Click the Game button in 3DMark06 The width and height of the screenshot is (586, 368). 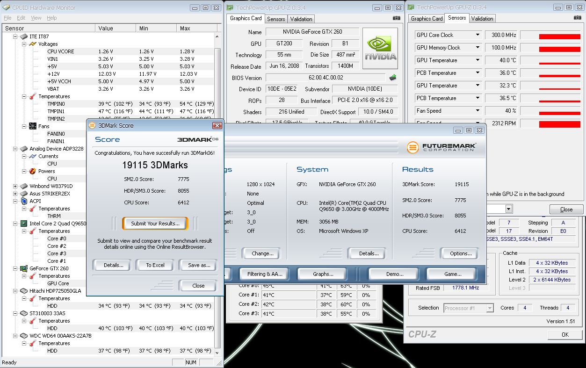[452, 274]
